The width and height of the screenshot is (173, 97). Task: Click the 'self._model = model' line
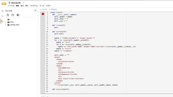point(63,17)
